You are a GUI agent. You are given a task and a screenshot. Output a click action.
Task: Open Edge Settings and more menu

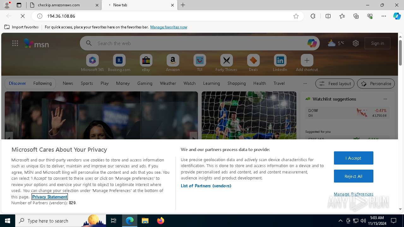pos(384,16)
